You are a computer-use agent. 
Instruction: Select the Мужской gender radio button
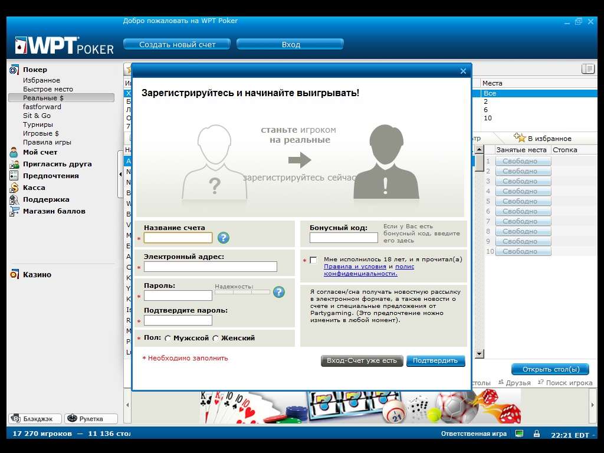click(x=168, y=339)
